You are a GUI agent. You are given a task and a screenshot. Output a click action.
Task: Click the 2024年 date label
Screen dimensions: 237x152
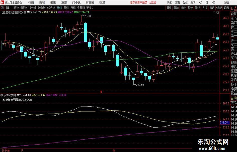6,151
